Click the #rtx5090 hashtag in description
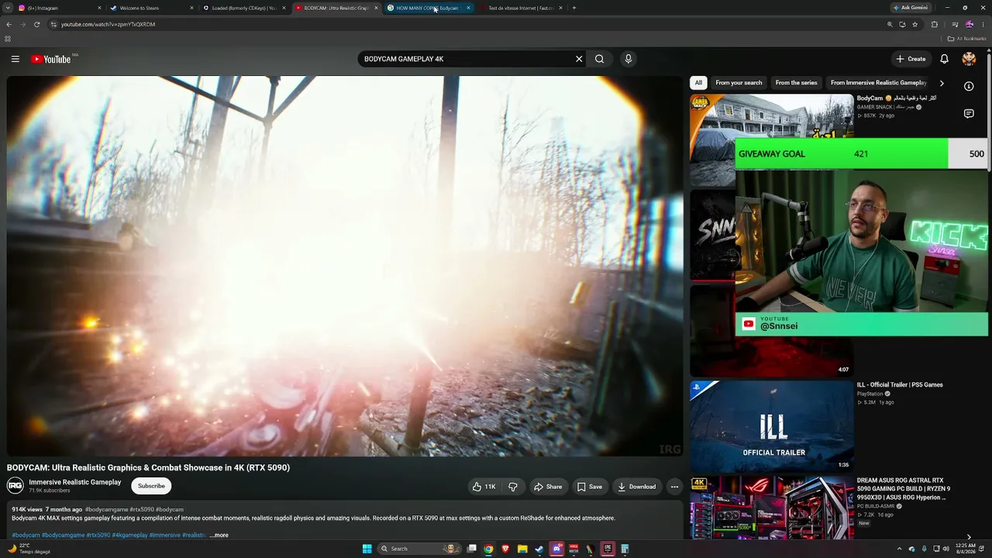Viewport: 992px width, 558px height. pos(98,536)
